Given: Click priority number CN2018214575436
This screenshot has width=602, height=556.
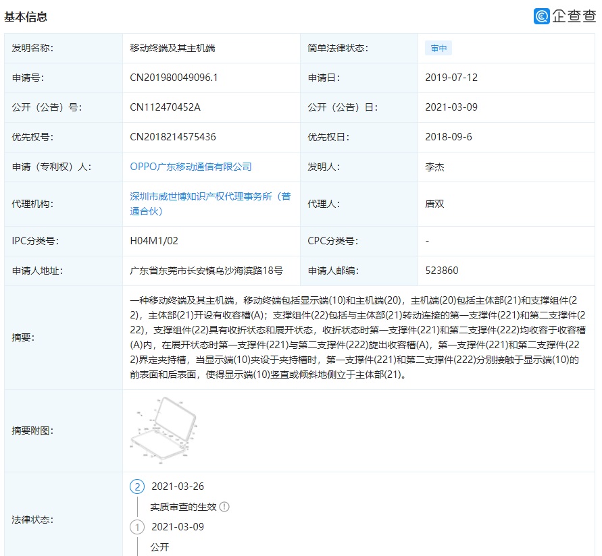Looking at the screenshot, I should 173,137.
